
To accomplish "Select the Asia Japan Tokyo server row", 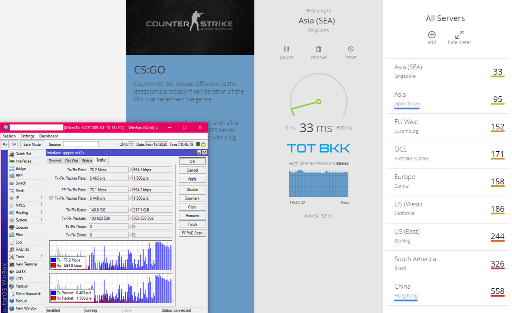I will [x=447, y=100].
